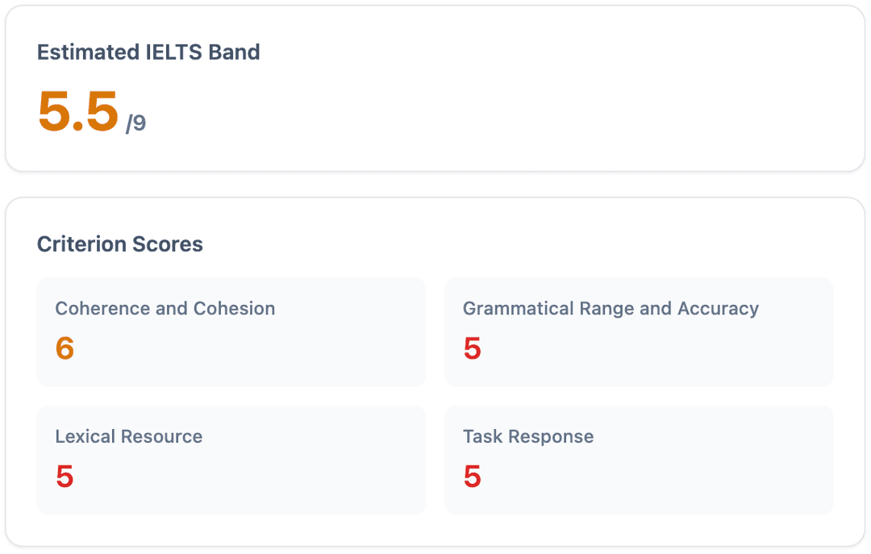The width and height of the screenshot is (871, 554).
Task: Click the Estimated IELTS Band heading
Action: pyautogui.click(x=148, y=52)
